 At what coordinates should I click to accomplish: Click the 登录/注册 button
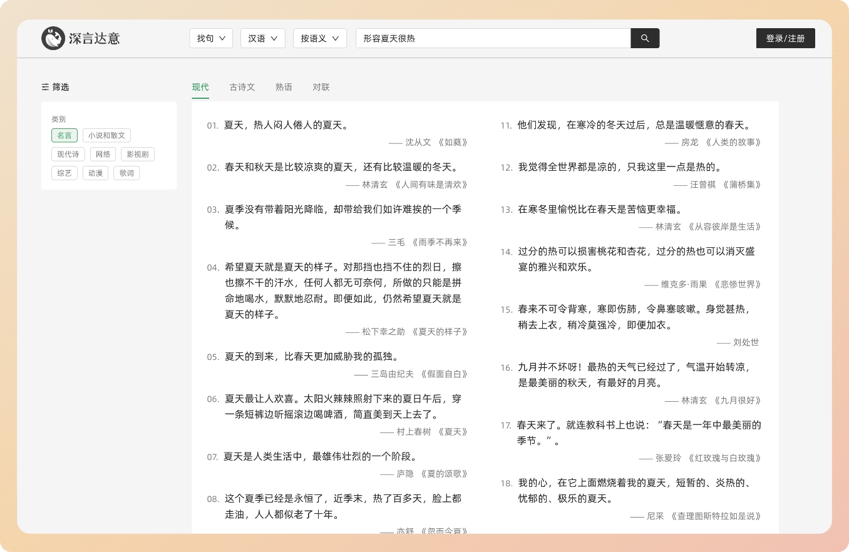(x=785, y=38)
